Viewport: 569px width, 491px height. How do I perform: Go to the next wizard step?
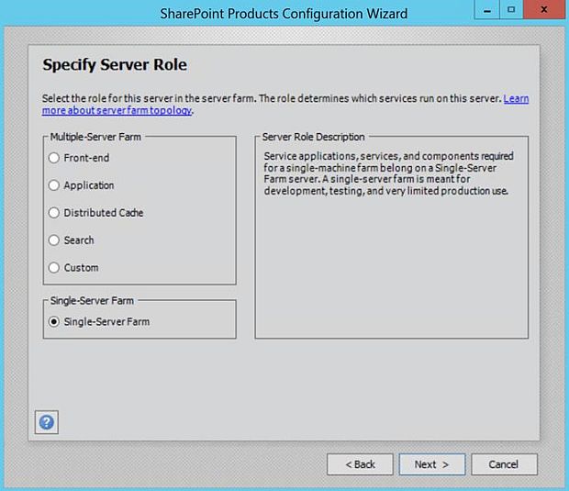[432, 464]
